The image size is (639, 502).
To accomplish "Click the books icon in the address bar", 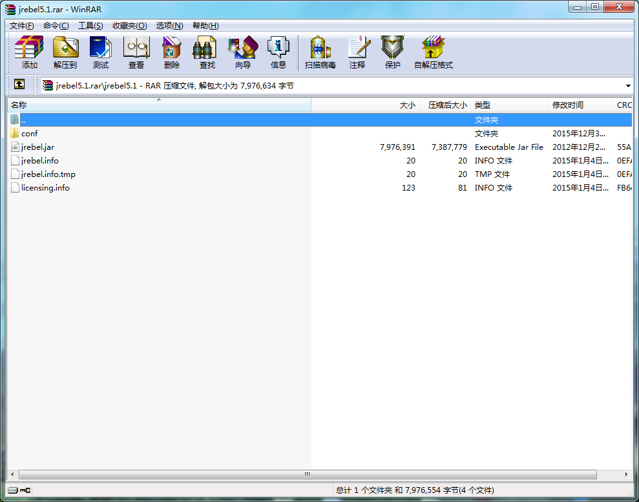I will [48, 85].
